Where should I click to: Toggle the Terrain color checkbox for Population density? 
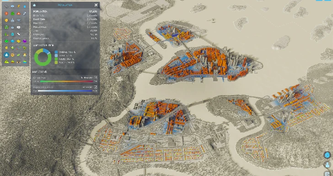[96, 87]
